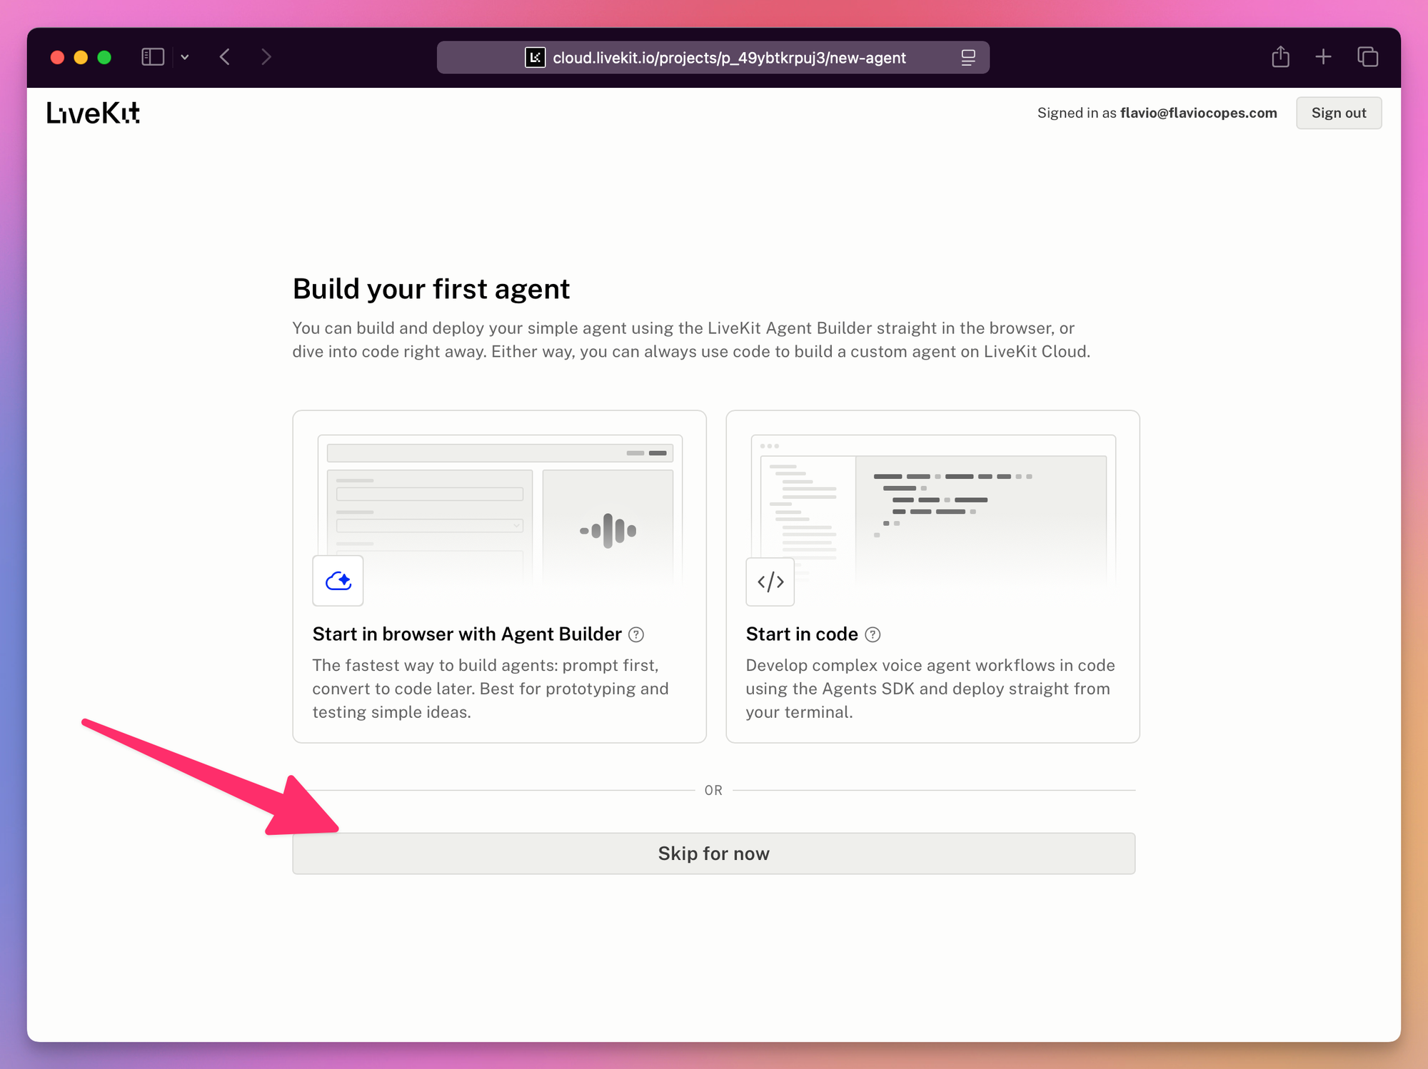The height and width of the screenshot is (1069, 1428).
Task: Show help tooltip for Start in code
Action: pos(873,634)
